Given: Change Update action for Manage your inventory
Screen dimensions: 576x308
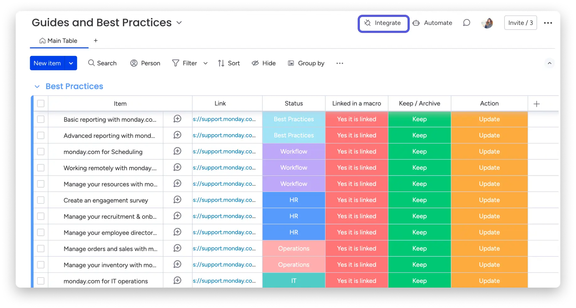Looking at the screenshot, I should (x=489, y=265).
